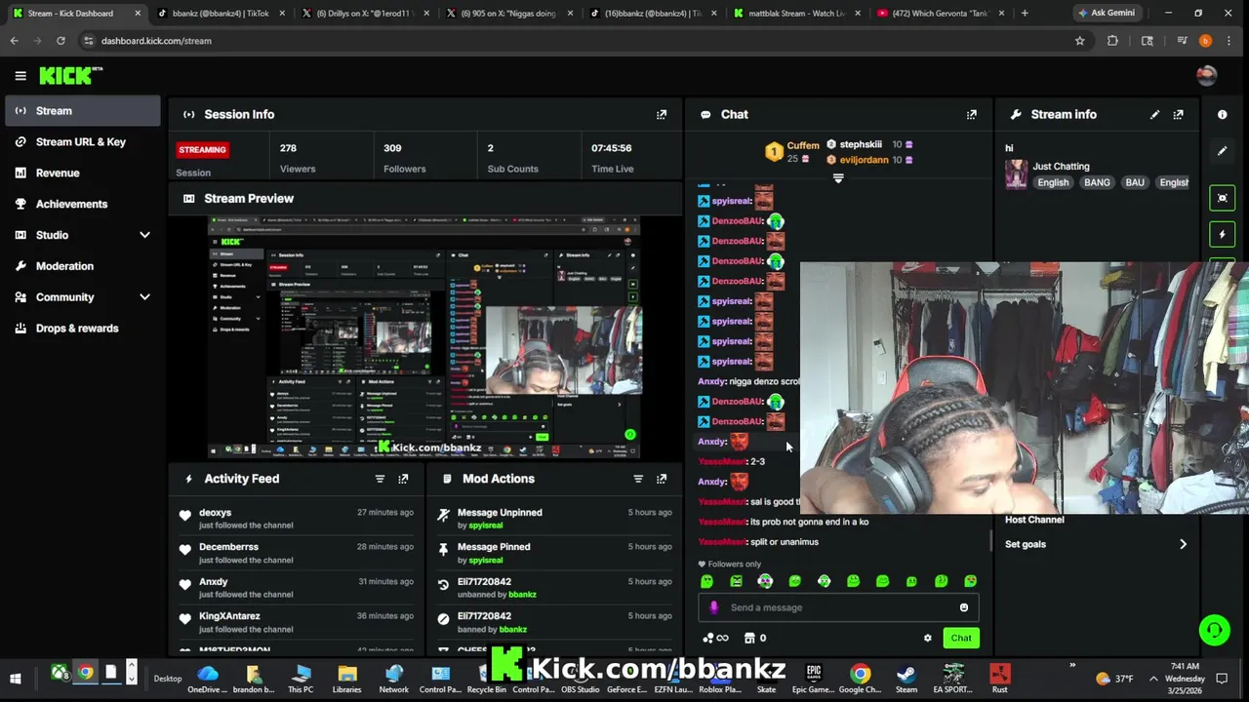The image size is (1249, 702).
Task: Pop out the Session Info panel
Action: [x=662, y=114]
